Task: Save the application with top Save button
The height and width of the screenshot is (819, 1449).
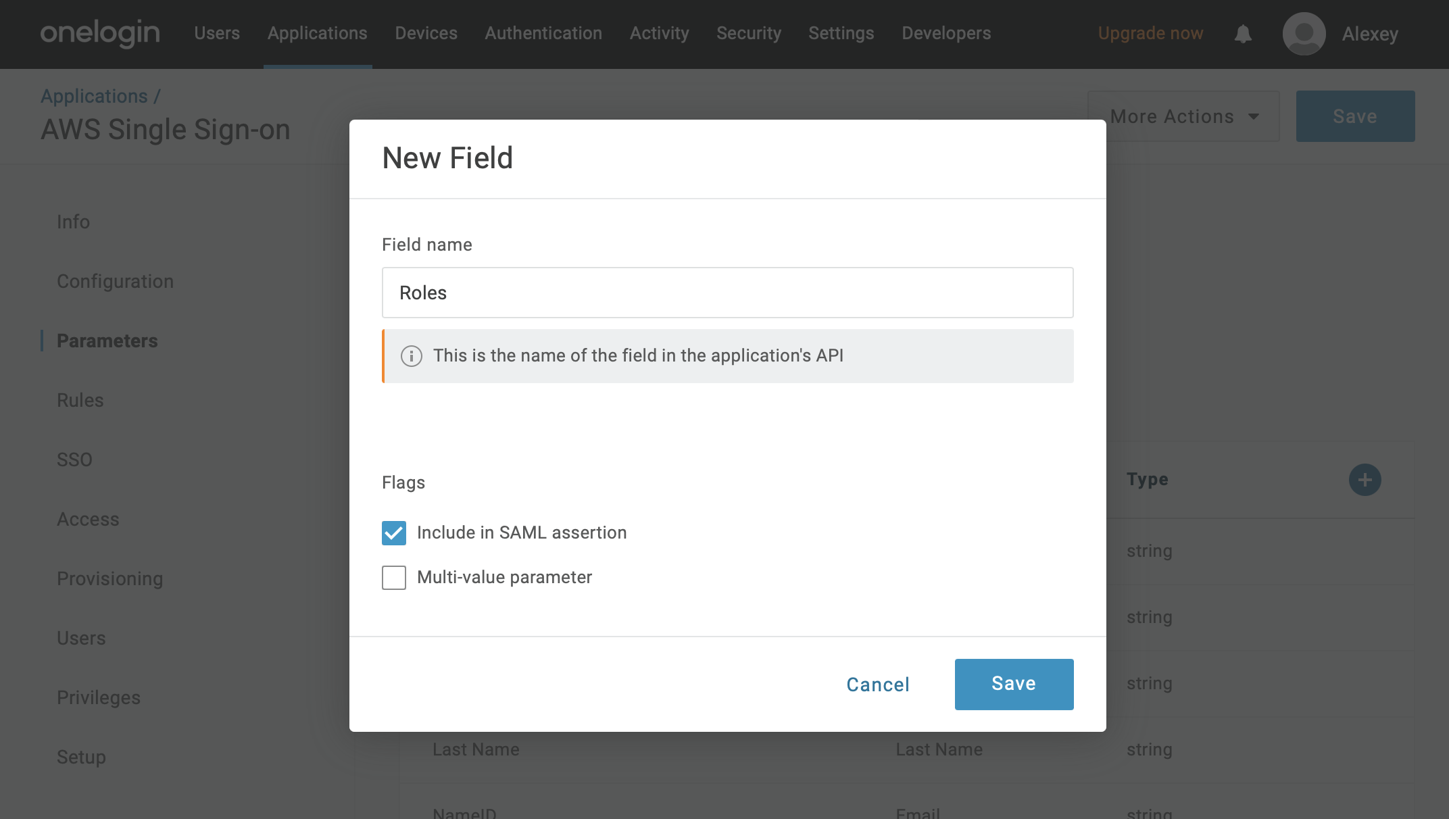Action: (1355, 116)
